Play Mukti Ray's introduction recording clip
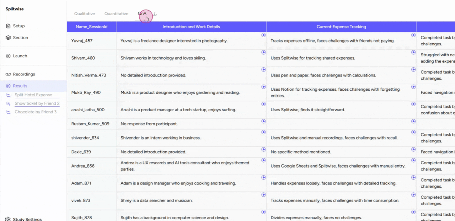Viewport: 455px width, 221px height. [263, 87]
